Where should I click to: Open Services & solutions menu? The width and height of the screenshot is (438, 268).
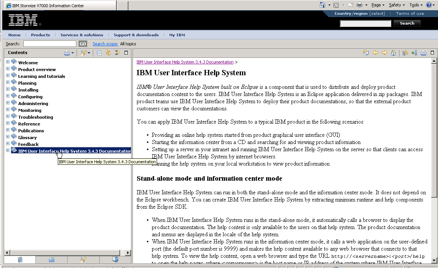[x=82, y=35]
